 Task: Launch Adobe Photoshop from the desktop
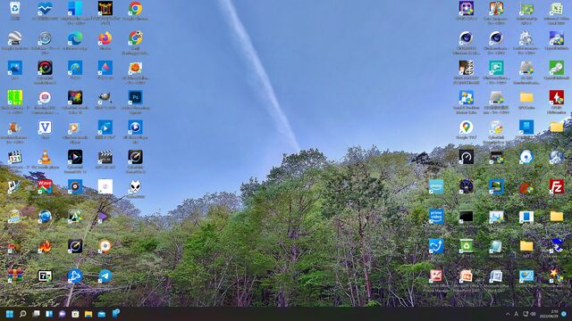pos(135,97)
